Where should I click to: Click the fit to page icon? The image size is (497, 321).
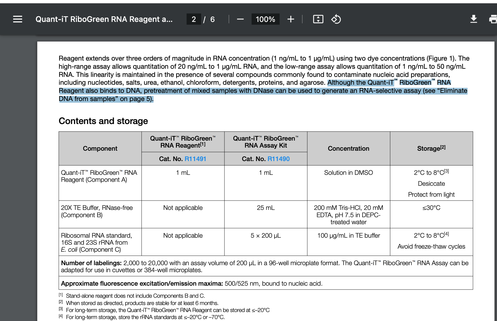(x=318, y=19)
